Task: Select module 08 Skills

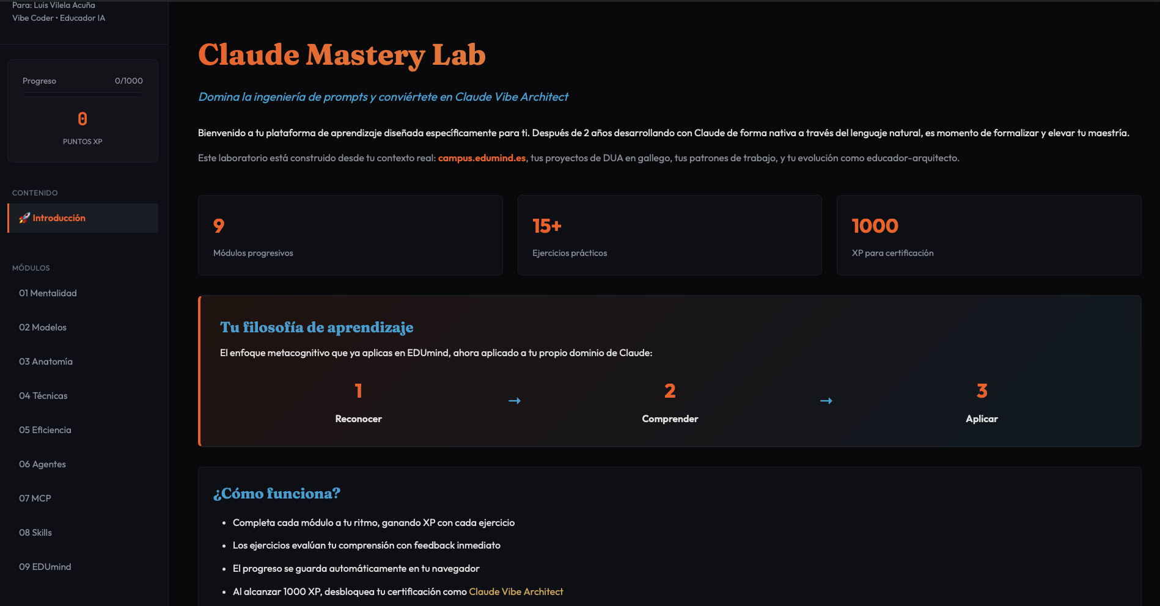Action: [35, 533]
